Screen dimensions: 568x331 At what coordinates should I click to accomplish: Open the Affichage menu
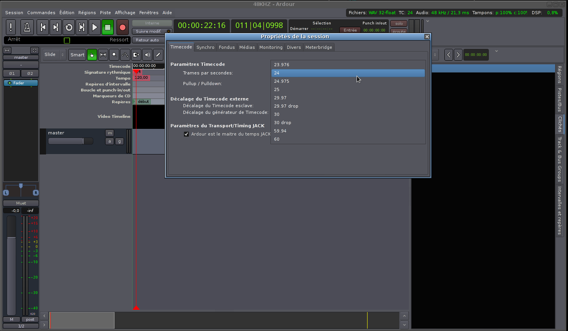click(125, 13)
